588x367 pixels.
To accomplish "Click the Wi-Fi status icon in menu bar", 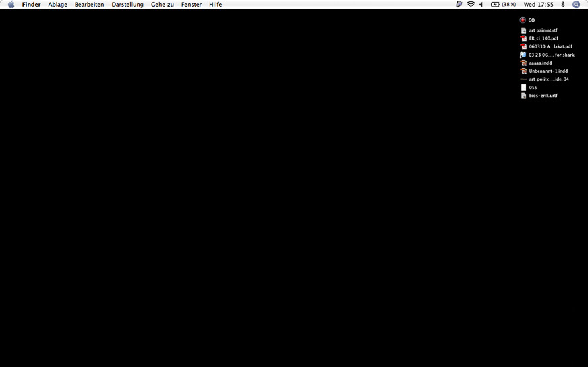I will (x=471, y=5).
